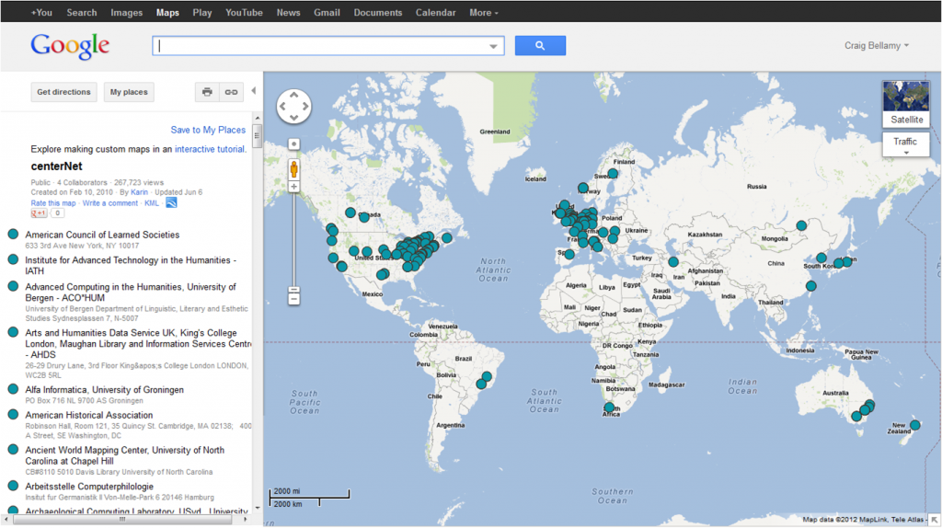This screenshot has height=528, width=942.
Task: Click the map marker in southern China
Action: click(811, 286)
